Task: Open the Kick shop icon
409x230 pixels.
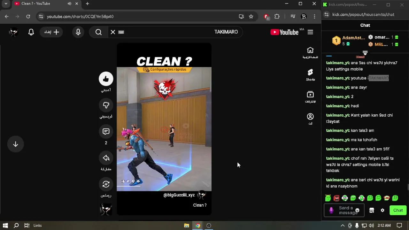Action: [x=372, y=210]
